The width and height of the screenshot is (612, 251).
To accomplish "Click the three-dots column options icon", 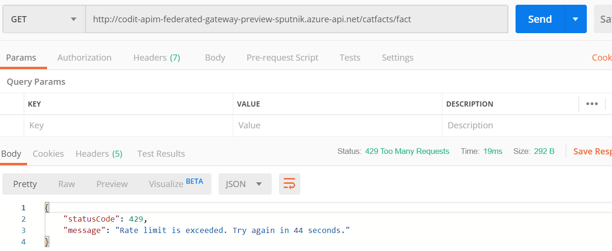I will click(592, 104).
